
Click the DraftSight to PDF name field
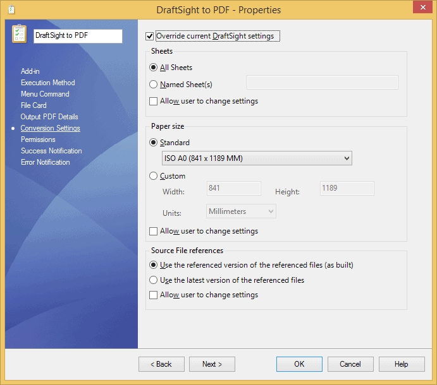(x=78, y=36)
